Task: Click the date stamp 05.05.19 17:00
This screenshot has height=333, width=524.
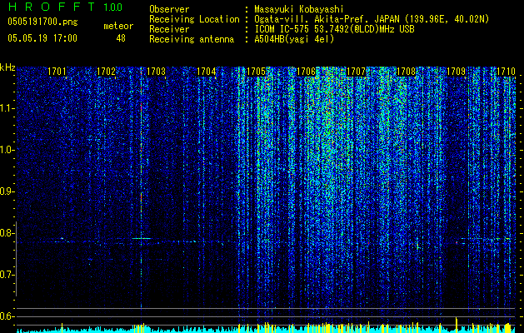Action: coord(42,38)
